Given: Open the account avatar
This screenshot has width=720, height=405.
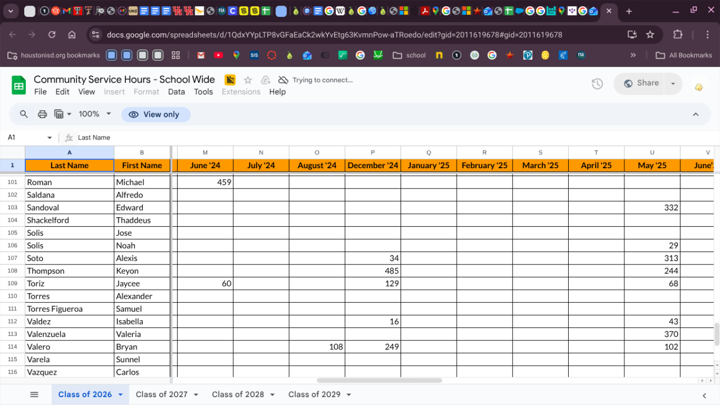Looking at the screenshot, I should pyautogui.click(x=699, y=87).
